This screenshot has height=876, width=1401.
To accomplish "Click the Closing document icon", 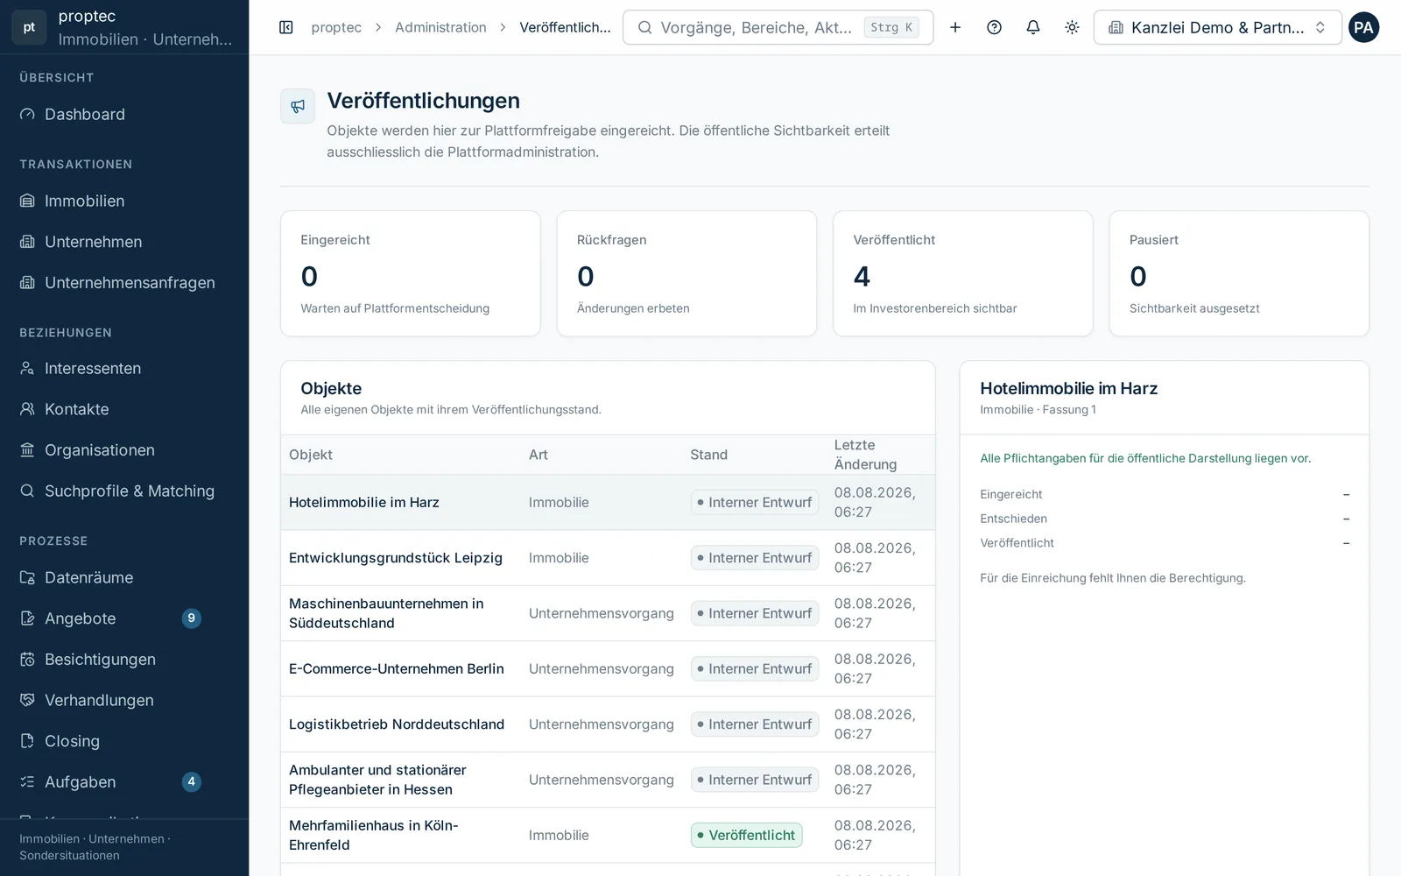I will click(x=27, y=741).
